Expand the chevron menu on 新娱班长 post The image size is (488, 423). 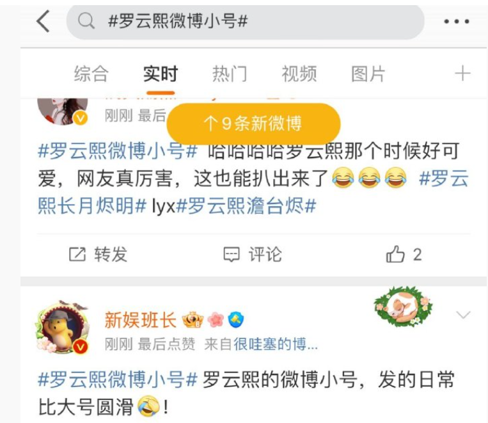pyautogui.click(x=463, y=315)
